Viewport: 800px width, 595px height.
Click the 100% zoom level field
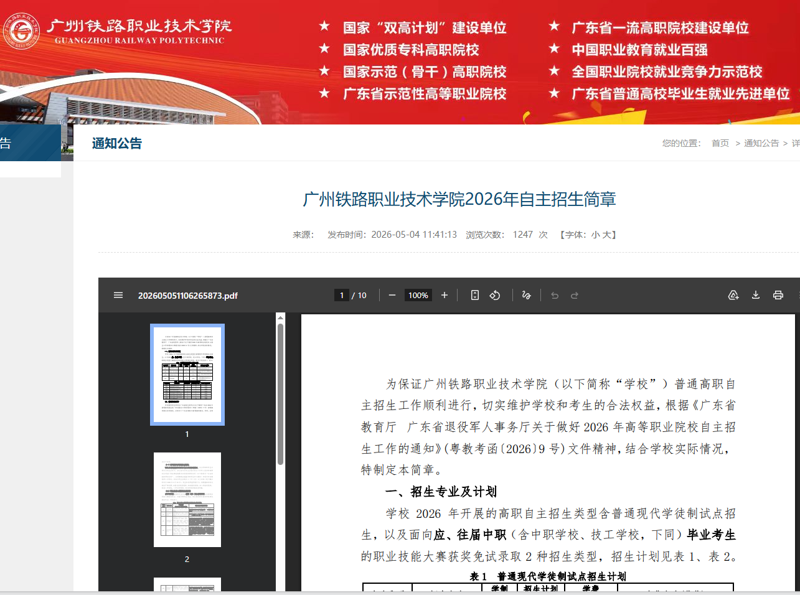[x=418, y=295]
